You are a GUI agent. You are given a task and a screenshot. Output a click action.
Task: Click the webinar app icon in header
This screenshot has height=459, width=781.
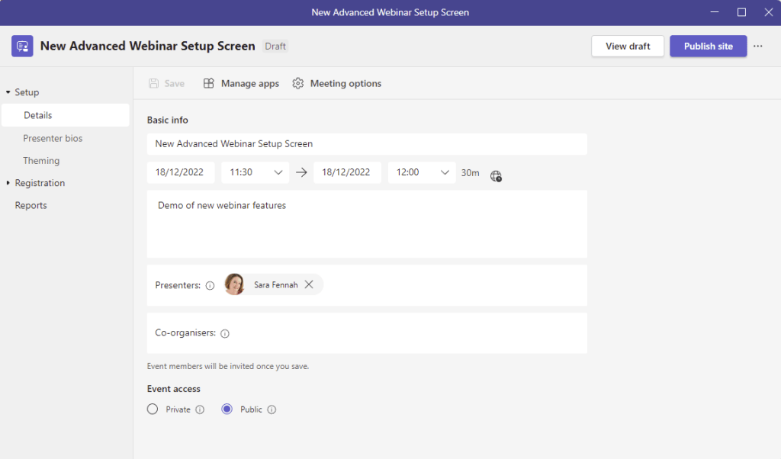tap(22, 46)
